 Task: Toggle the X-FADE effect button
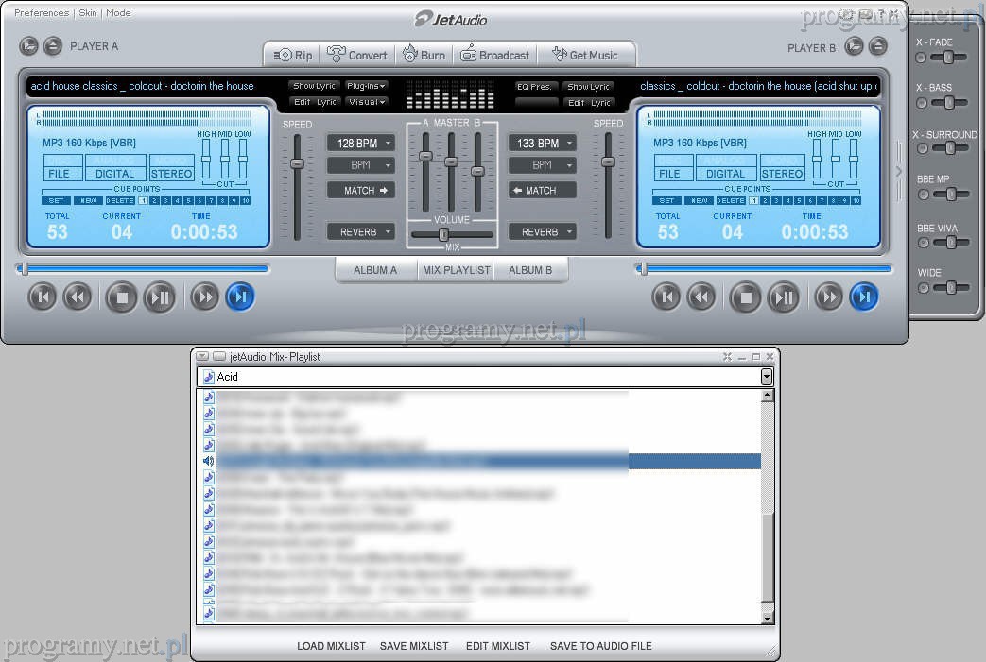[x=921, y=58]
